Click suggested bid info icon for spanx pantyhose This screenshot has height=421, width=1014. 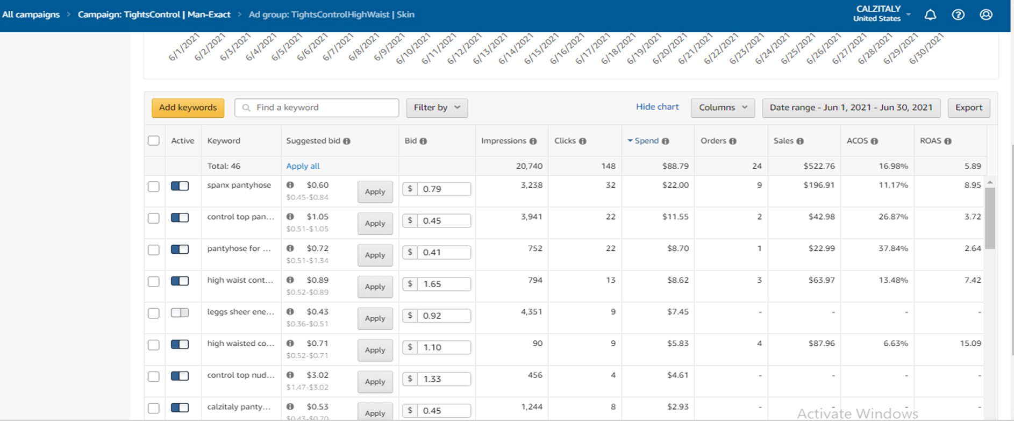pyautogui.click(x=290, y=185)
